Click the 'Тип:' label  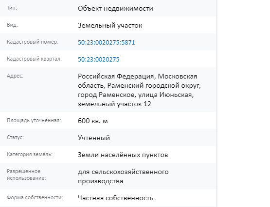[12, 8]
